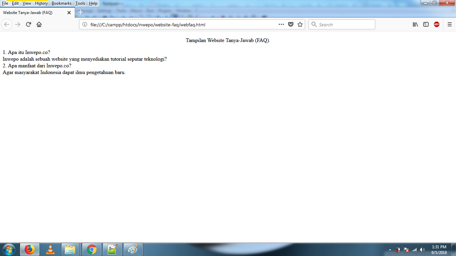The width and height of the screenshot is (456, 256).
Task: Open the Adblock Plus extension icon
Action: pyautogui.click(x=437, y=24)
